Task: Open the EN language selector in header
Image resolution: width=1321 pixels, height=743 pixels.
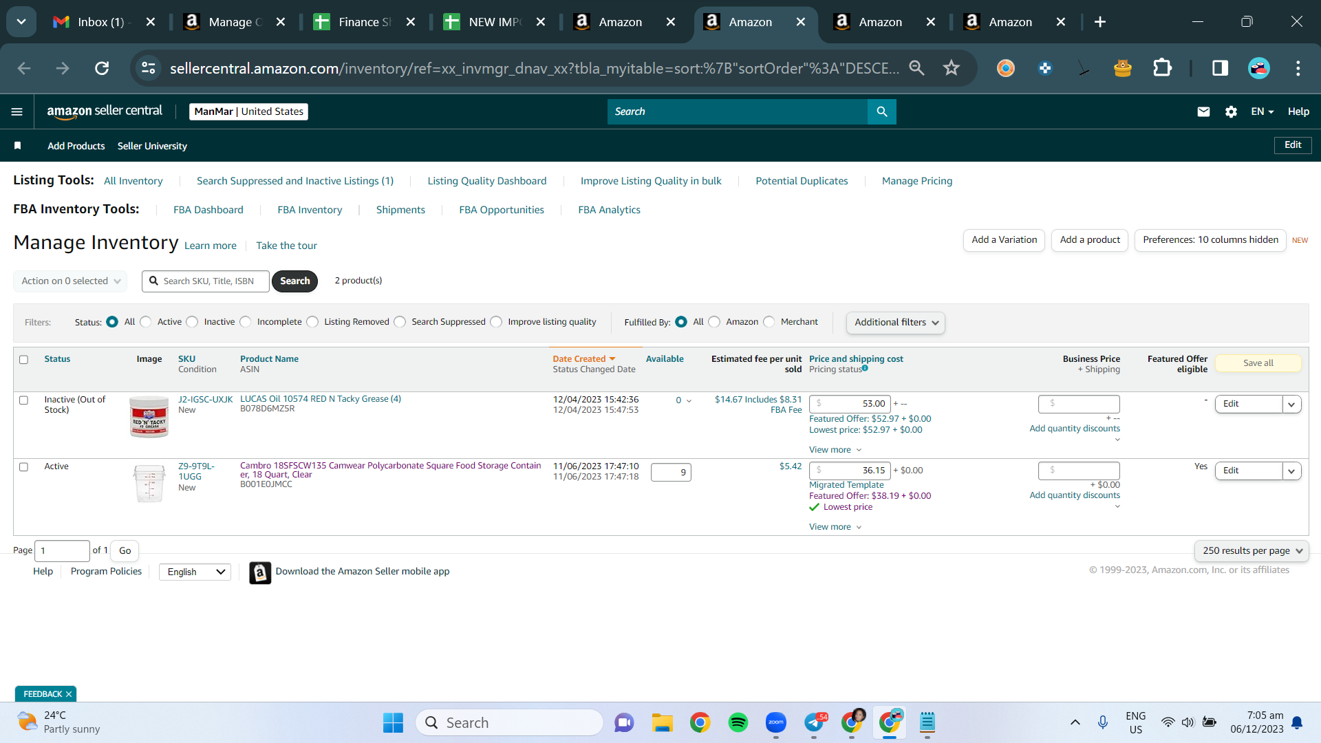Action: click(x=1263, y=111)
